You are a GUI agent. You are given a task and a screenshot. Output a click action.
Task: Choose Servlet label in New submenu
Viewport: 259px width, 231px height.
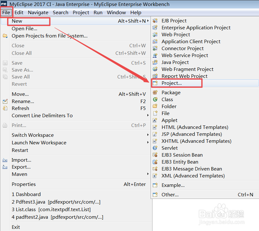click(x=170, y=148)
